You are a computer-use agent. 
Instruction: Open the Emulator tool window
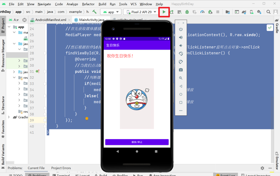[277, 161]
